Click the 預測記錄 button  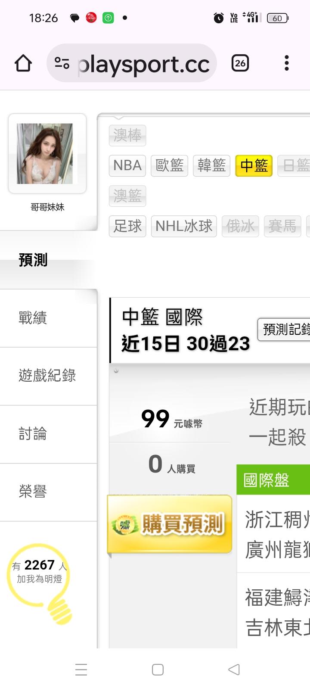tap(284, 330)
